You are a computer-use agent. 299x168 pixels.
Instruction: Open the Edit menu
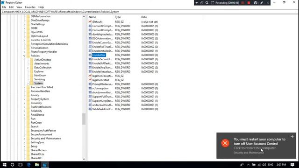coord(11,7)
